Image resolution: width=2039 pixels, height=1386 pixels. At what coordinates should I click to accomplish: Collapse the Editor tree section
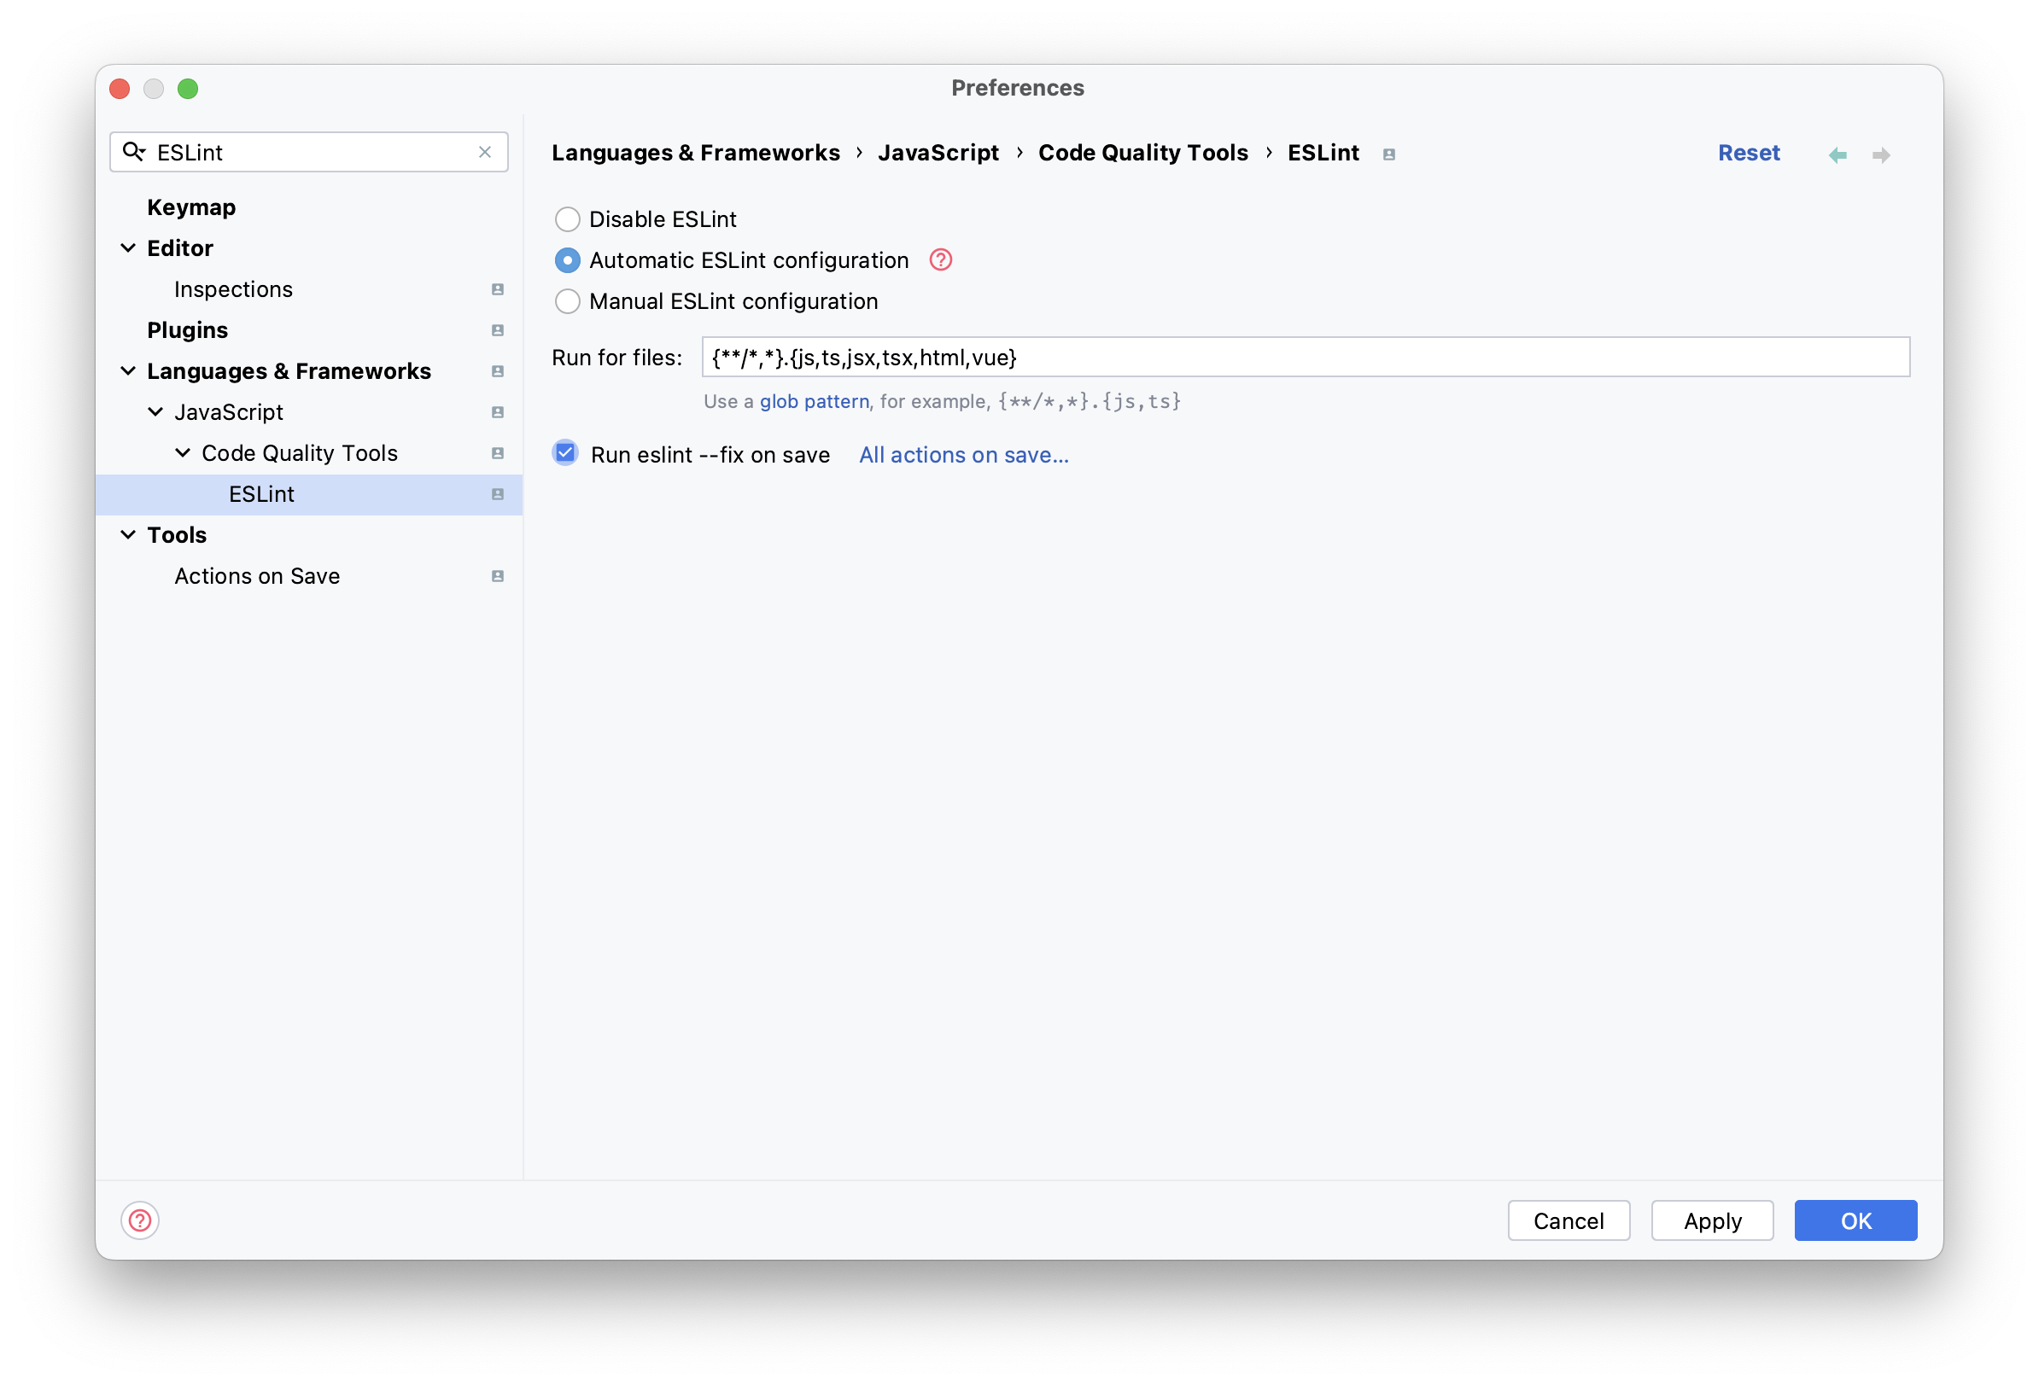click(x=128, y=248)
